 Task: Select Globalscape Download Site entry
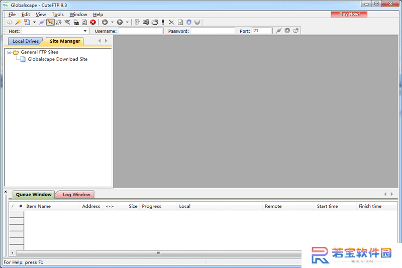coord(57,59)
